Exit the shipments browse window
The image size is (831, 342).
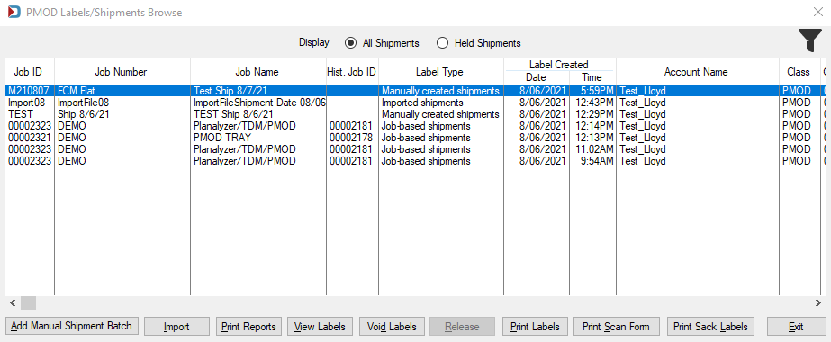pos(796,327)
